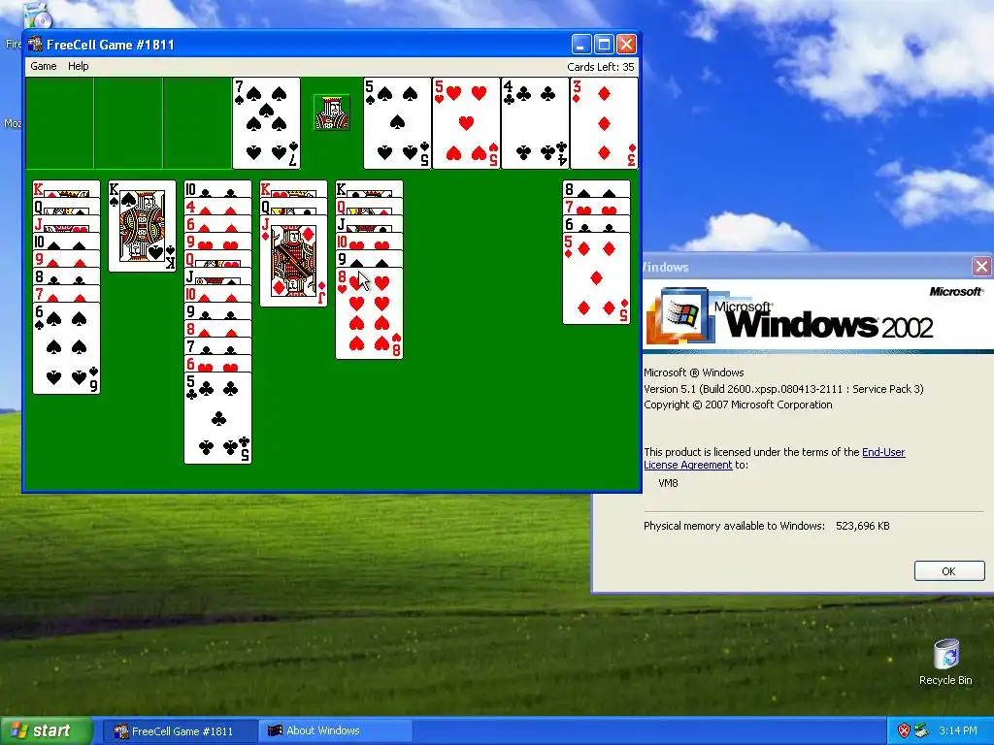Click the FreeCell title bar icon
Viewport: 994px width, 745px height.
coord(36,45)
